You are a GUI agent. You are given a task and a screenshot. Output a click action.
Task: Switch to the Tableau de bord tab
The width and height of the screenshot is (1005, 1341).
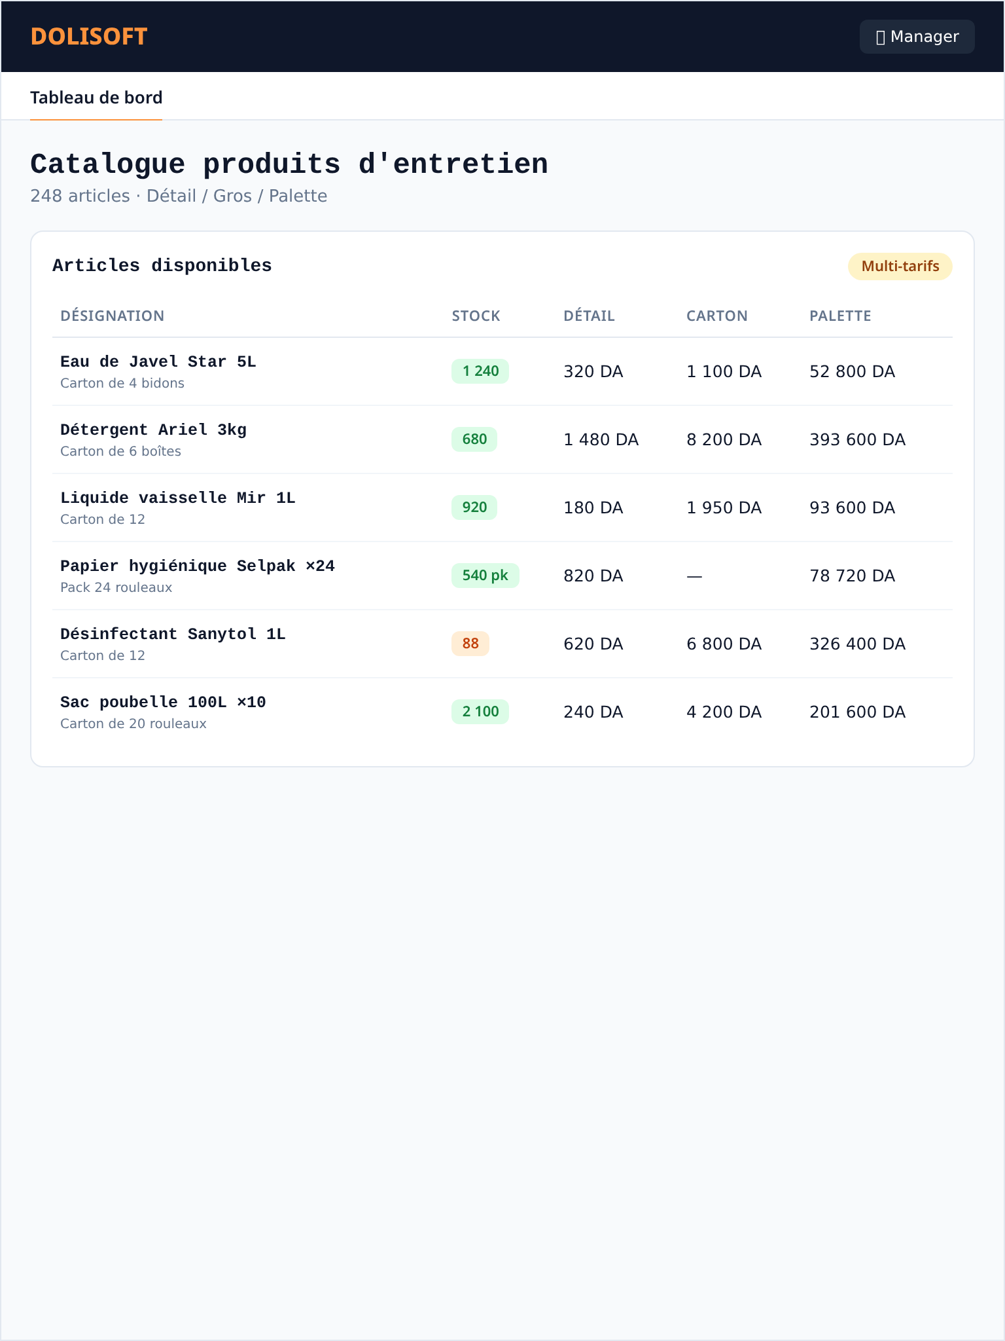click(96, 98)
